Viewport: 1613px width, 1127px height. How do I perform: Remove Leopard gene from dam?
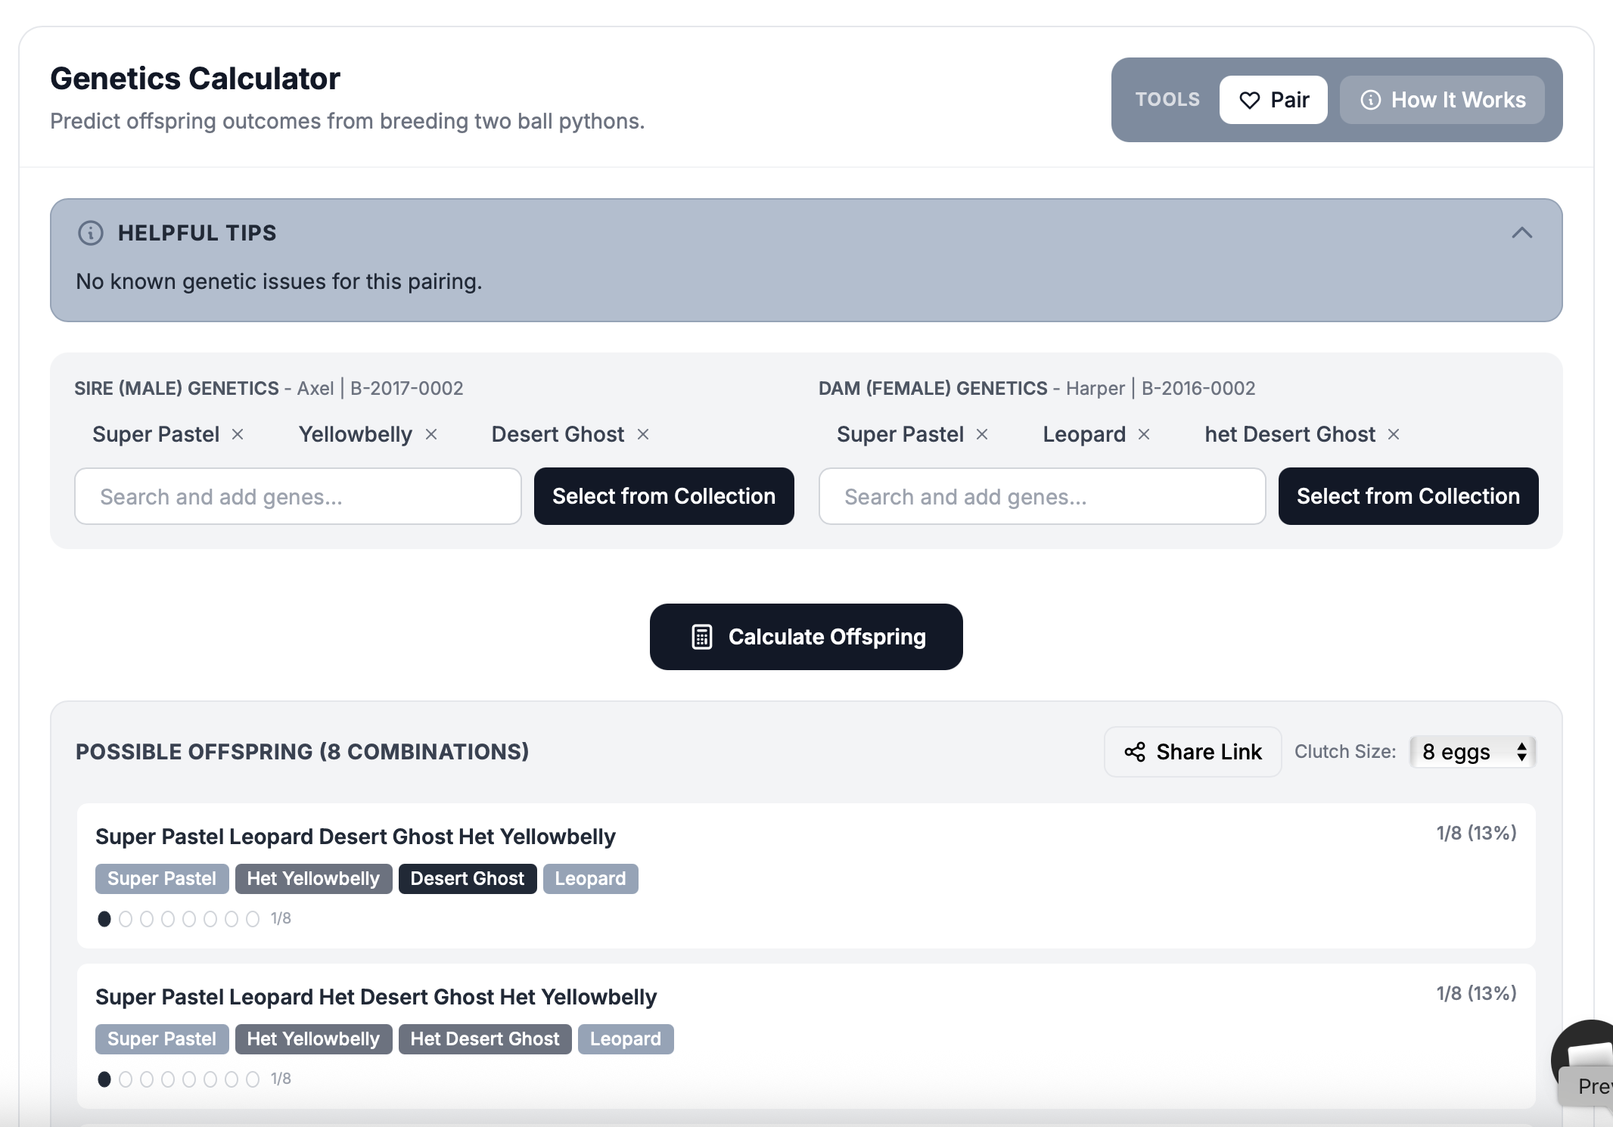click(1144, 434)
